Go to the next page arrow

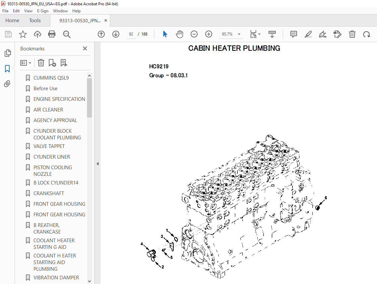pyautogui.click(x=115, y=34)
